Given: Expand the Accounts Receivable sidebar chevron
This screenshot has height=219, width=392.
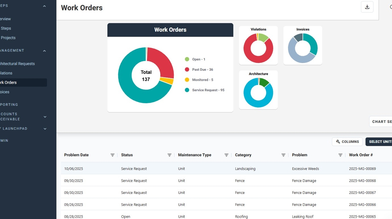Looking at the screenshot, I should [x=45, y=117].
